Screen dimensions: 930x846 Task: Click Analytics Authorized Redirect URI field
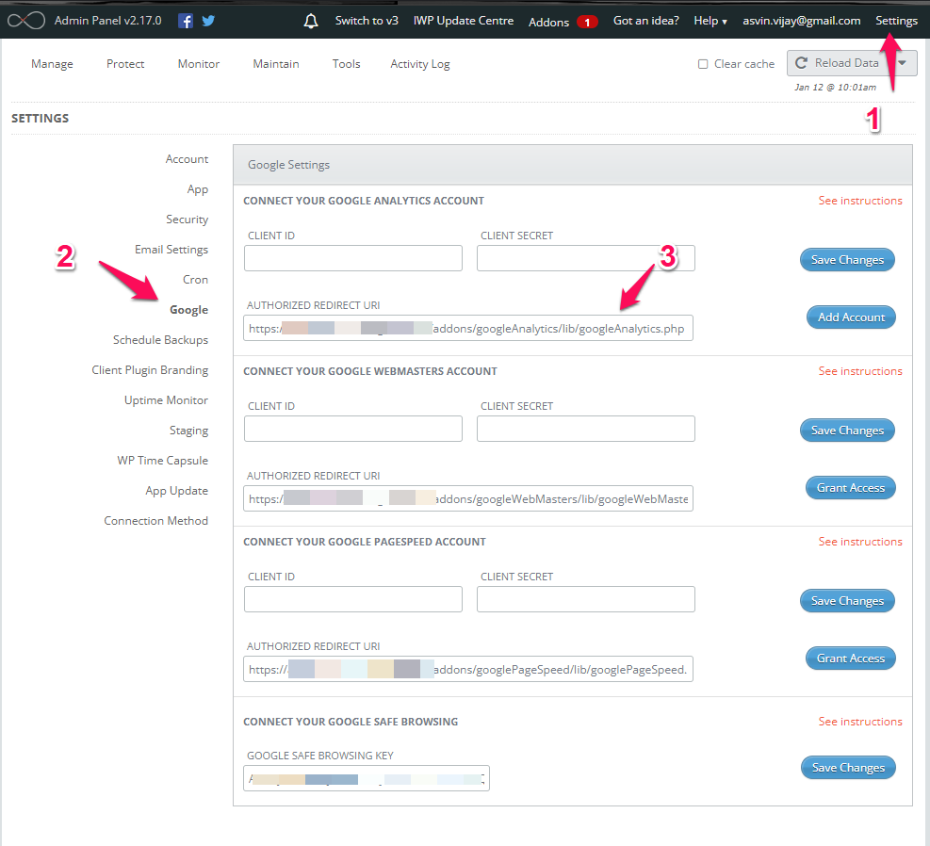coord(468,328)
